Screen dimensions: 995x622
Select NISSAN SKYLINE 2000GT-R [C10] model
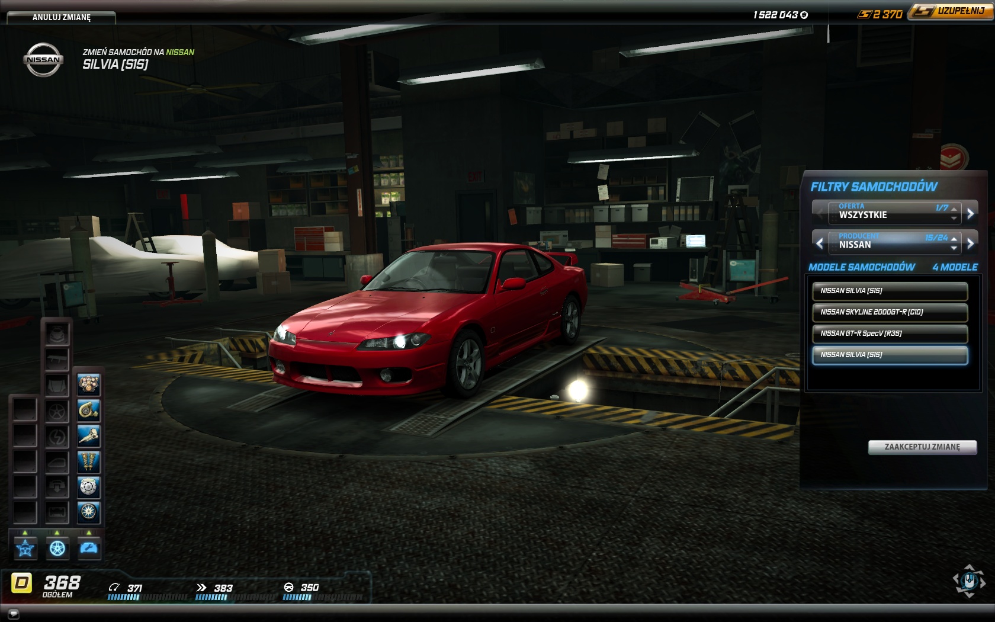click(890, 312)
